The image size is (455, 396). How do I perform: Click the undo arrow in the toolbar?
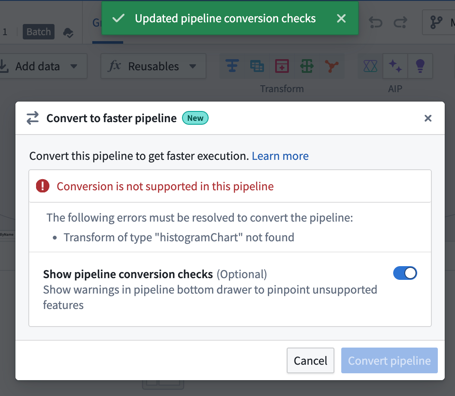click(x=375, y=22)
